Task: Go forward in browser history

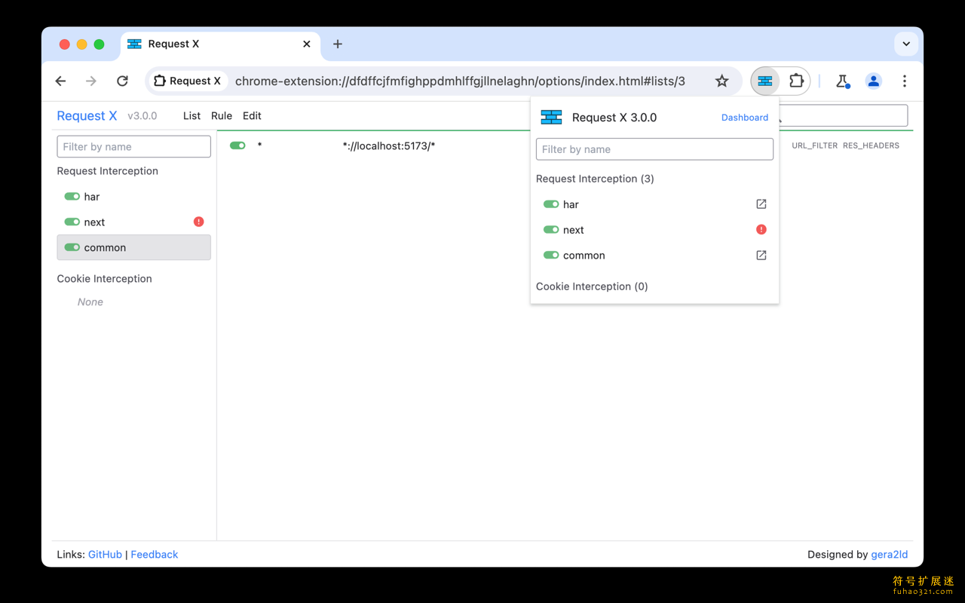Action: [91, 81]
